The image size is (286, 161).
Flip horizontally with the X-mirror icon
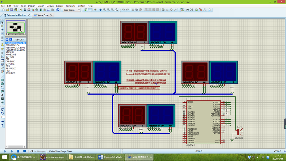[2, 121]
